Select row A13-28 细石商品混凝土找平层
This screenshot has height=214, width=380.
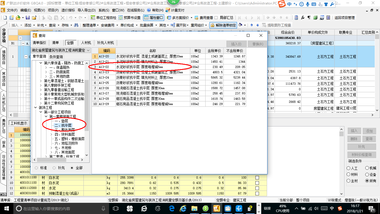169,99
